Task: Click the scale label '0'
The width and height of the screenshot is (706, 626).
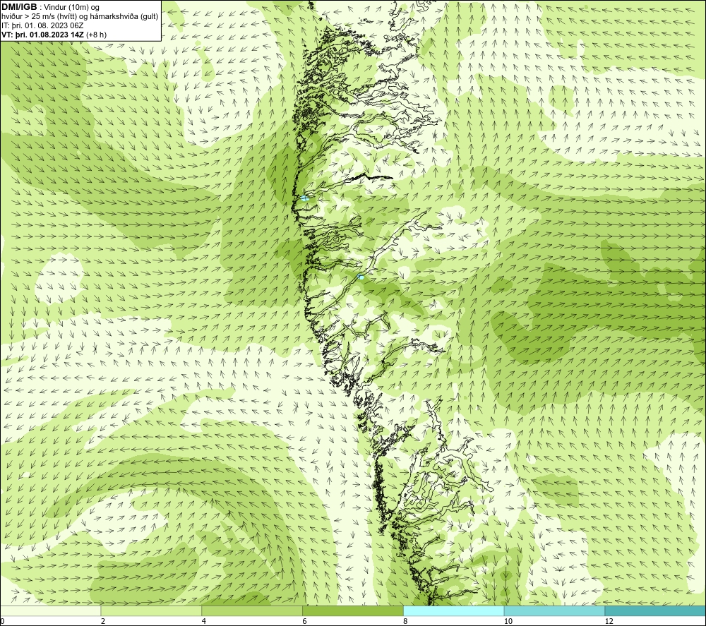Action: tap(2, 621)
